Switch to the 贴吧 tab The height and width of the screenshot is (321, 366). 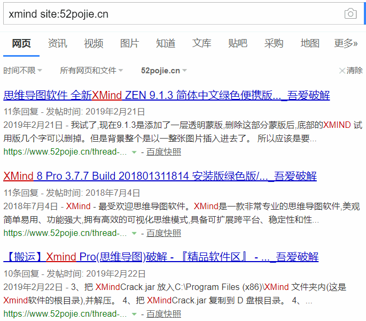point(237,43)
